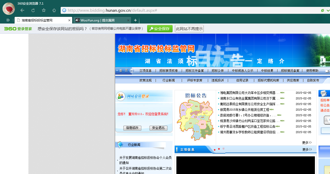Viewport: 330px width, 174px height.
Task: Open the 招标代理机构库 menu item
Action: [268, 80]
